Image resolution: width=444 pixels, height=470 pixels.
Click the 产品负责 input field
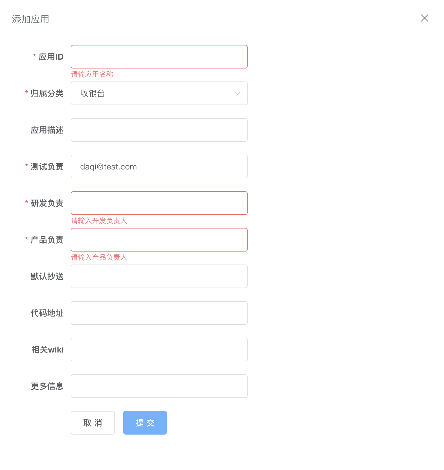tap(159, 240)
